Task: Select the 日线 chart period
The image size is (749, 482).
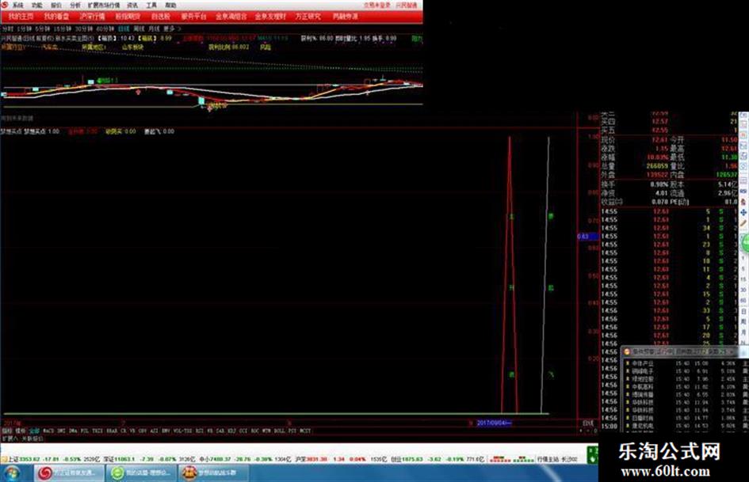Action: 124,29
